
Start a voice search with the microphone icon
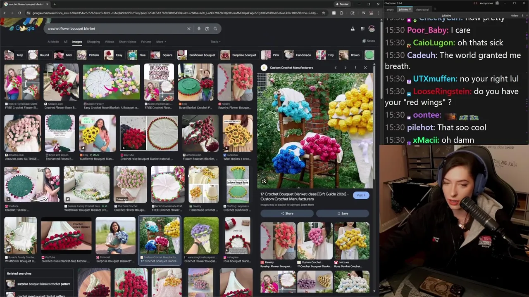pyautogui.click(x=199, y=28)
